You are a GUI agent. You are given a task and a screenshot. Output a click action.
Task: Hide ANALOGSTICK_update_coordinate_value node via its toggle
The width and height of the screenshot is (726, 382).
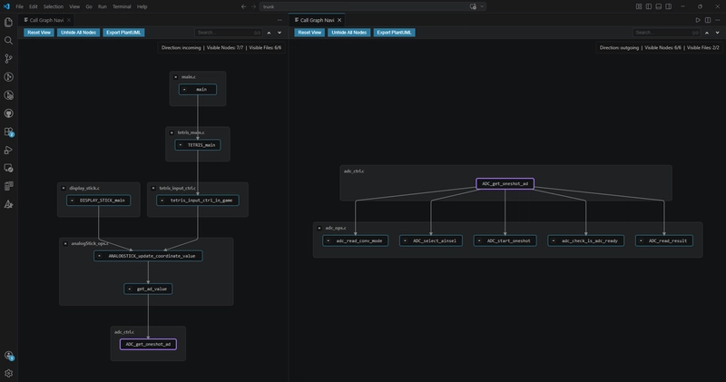point(100,256)
